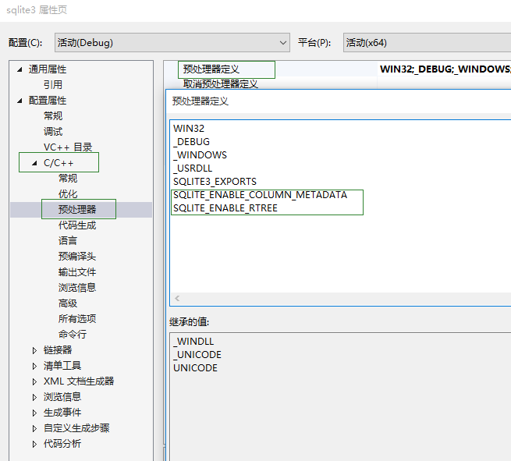Click the WIN32 line in definitions editor
The width and height of the screenshot is (511, 461).
click(x=189, y=129)
